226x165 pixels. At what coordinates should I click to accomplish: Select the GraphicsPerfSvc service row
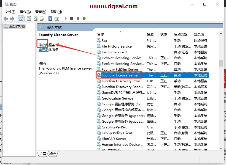pos(152,127)
